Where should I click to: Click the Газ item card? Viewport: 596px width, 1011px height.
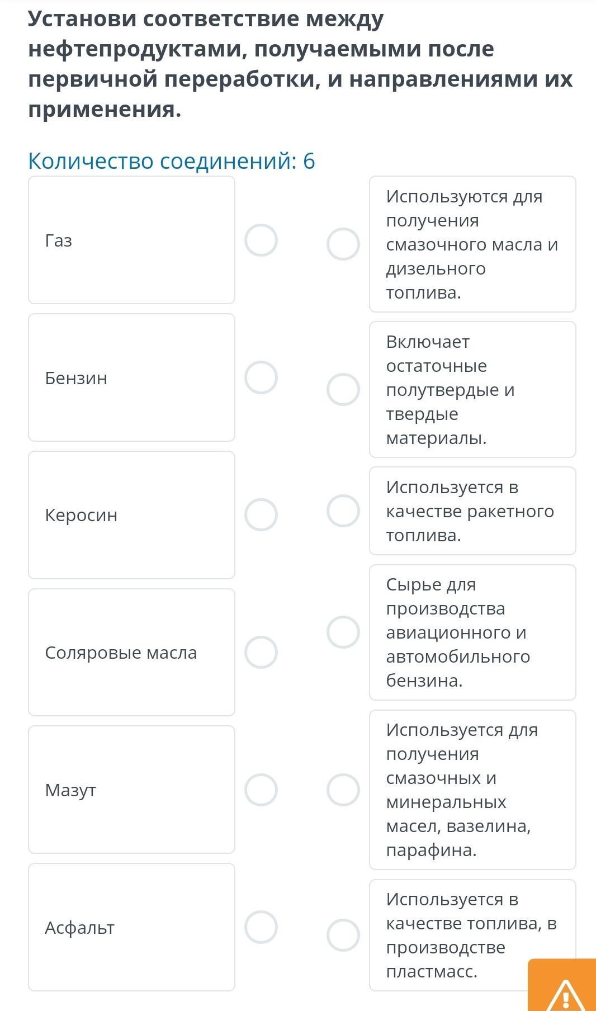point(131,240)
